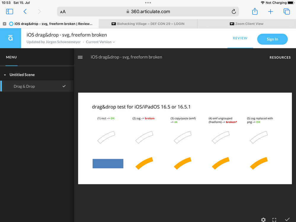Tap the Wi-Fi status icon
The width and height of the screenshot is (296, 222).
(263, 3)
